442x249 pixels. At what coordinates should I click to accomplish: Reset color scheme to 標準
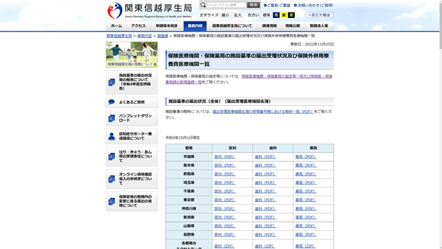(x=267, y=15)
